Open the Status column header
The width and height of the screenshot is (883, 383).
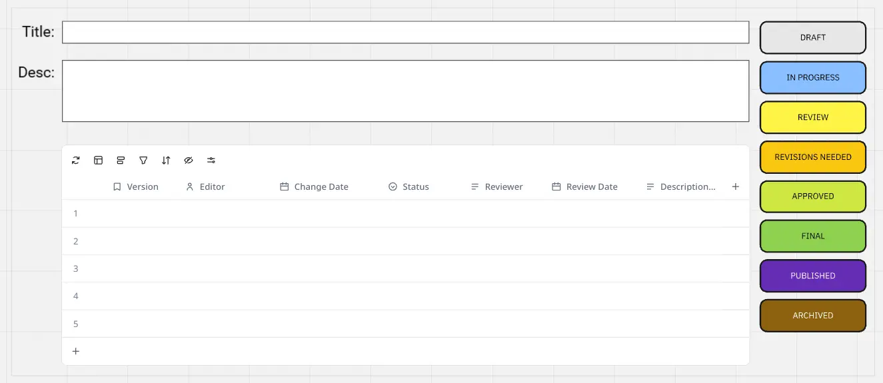pos(409,187)
